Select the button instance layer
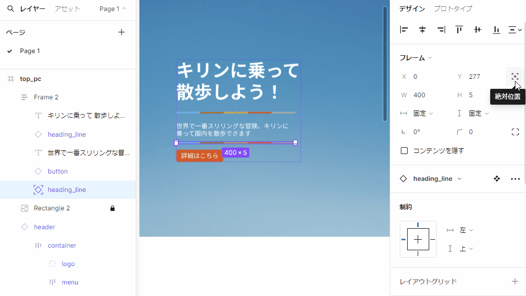Screen dimensions: 526x296 tap(58, 171)
